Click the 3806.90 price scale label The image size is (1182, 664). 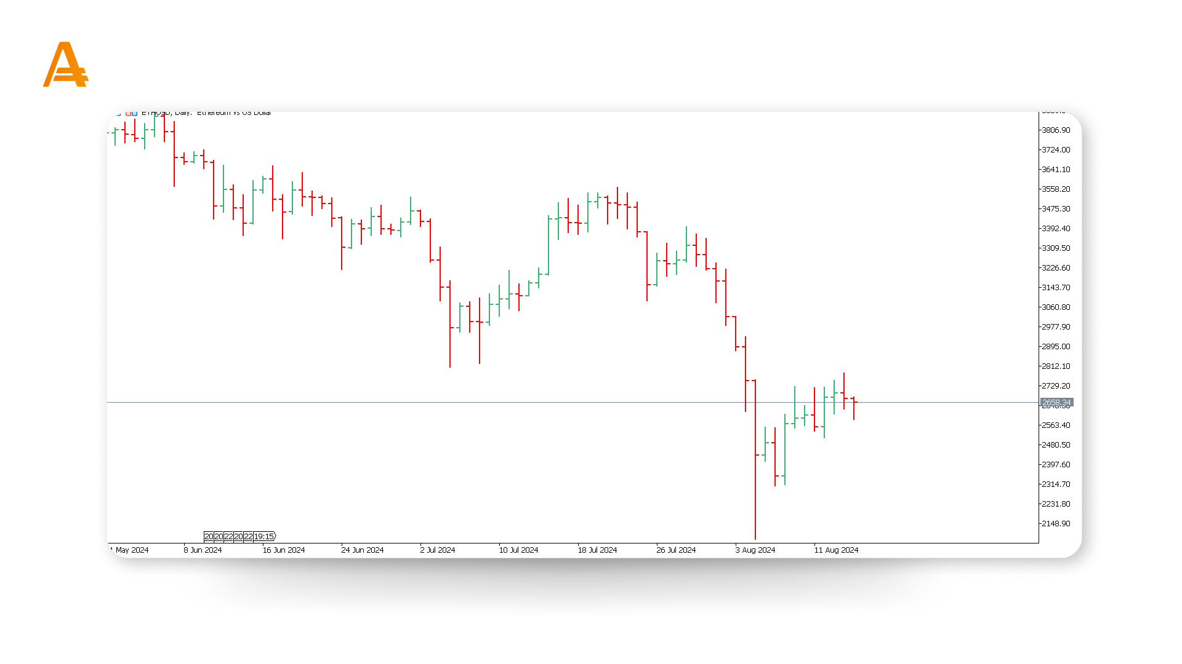coord(1055,130)
